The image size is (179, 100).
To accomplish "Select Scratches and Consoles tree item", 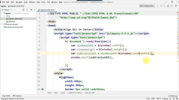I will pos(13,27).
